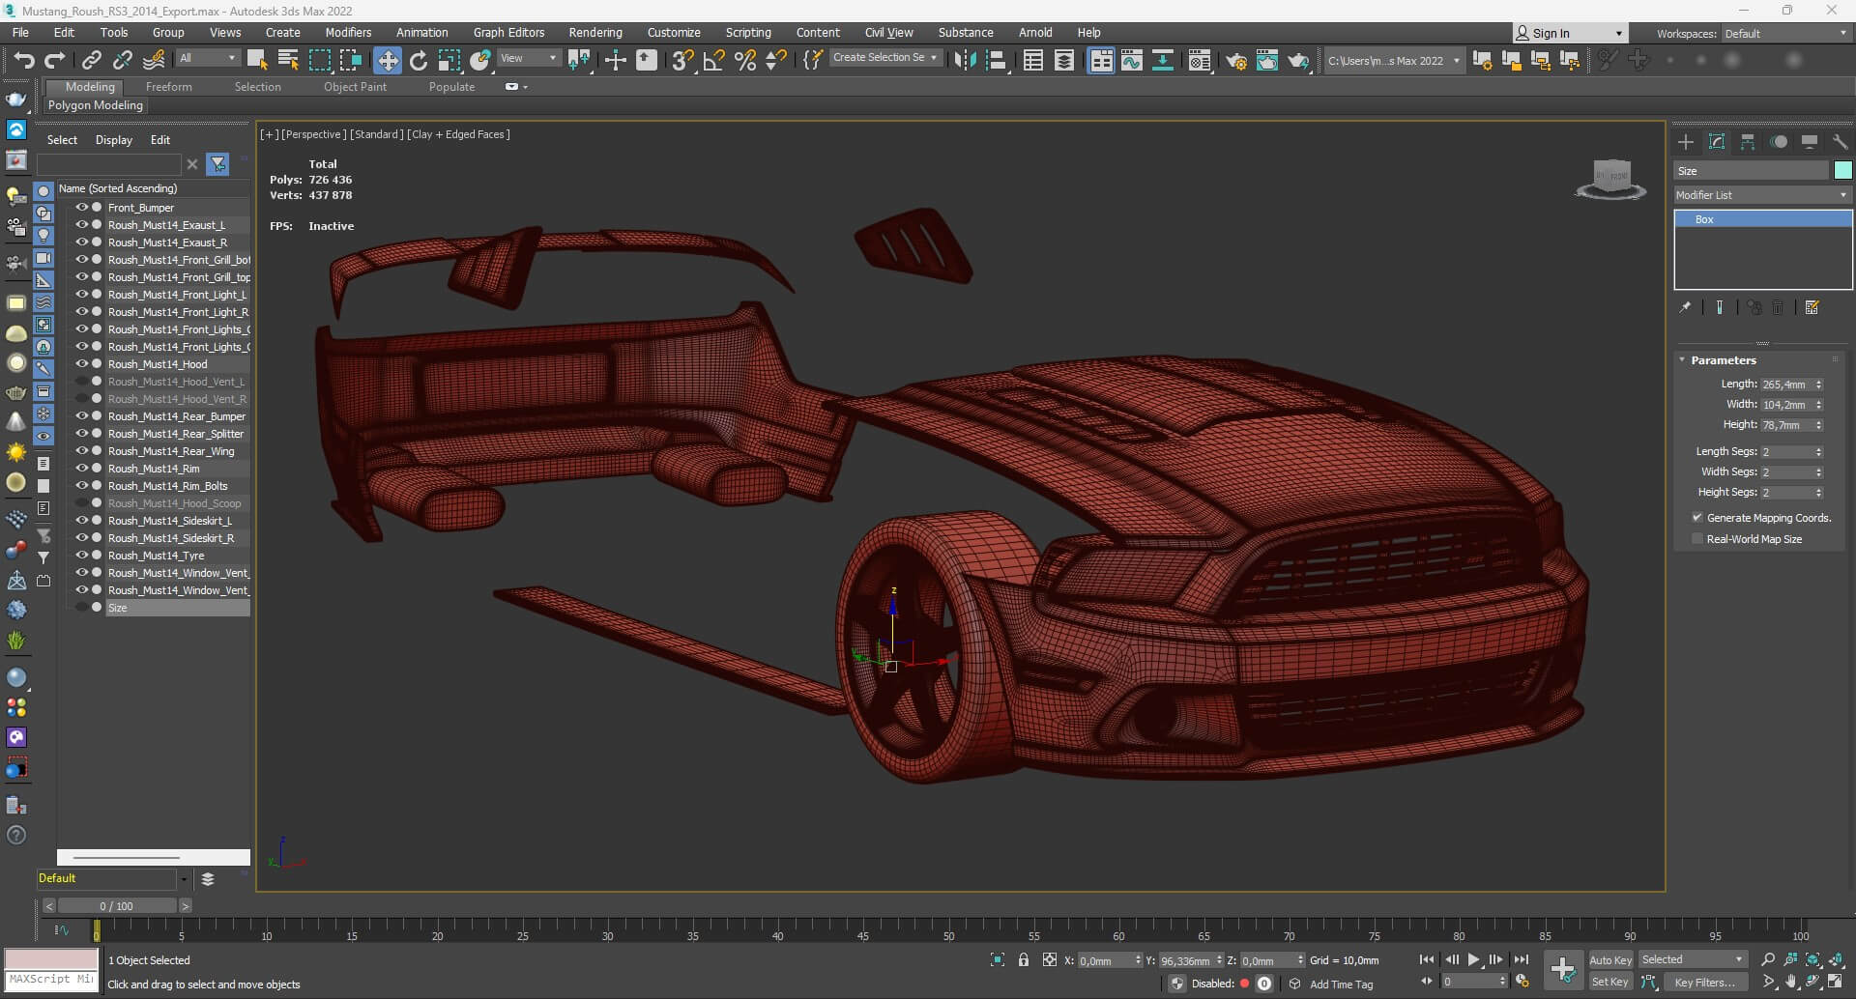Open the key mode Selected dropdown
The height and width of the screenshot is (999, 1856).
(1693, 959)
